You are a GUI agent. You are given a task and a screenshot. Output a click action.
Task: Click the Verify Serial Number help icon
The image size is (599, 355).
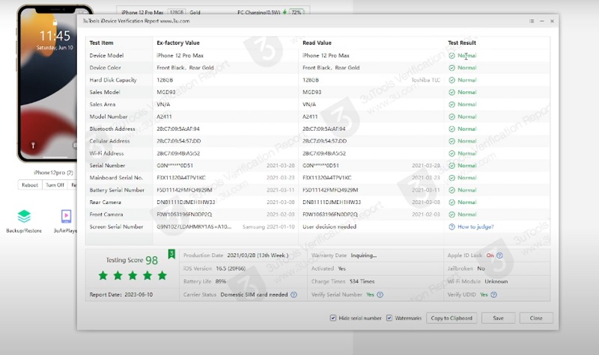point(380,294)
